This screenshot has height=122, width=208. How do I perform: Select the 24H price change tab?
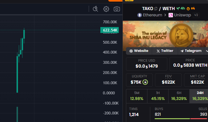coord(199,96)
